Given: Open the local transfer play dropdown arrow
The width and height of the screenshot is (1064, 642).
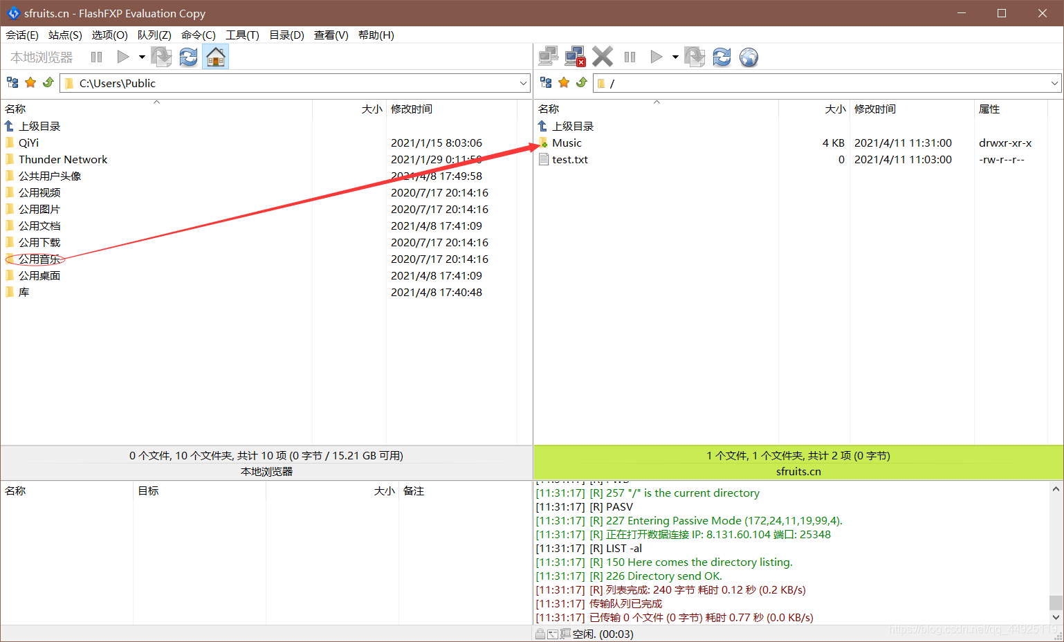Looking at the screenshot, I should [142, 57].
